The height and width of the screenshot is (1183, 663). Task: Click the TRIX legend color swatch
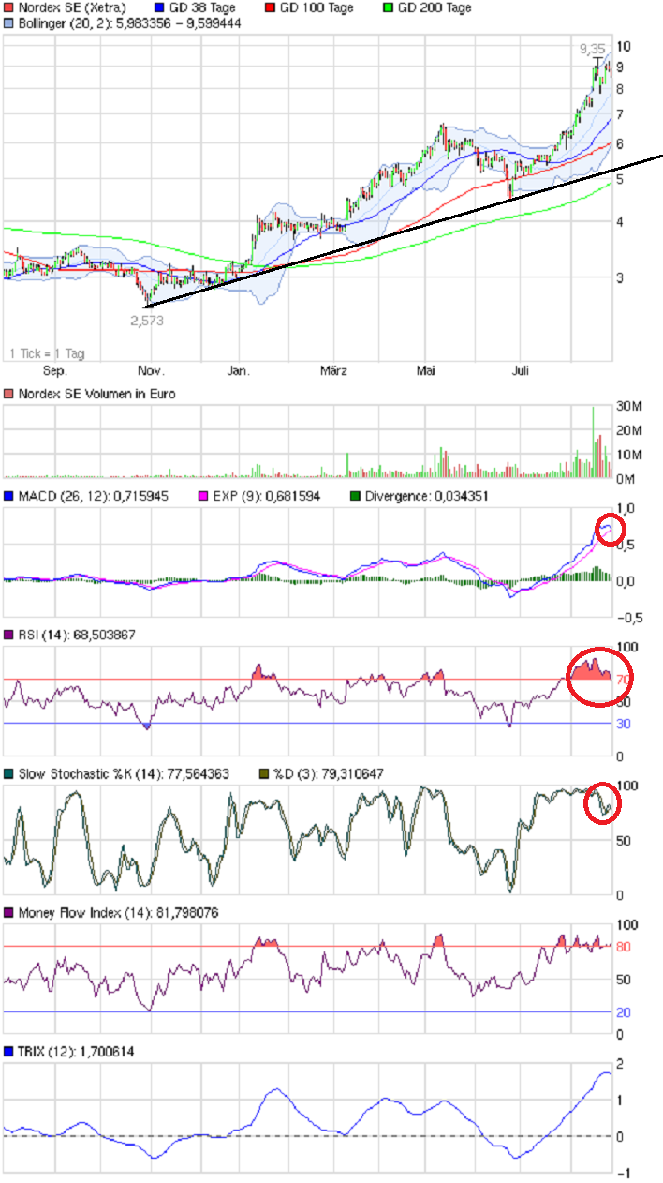[x=9, y=1053]
